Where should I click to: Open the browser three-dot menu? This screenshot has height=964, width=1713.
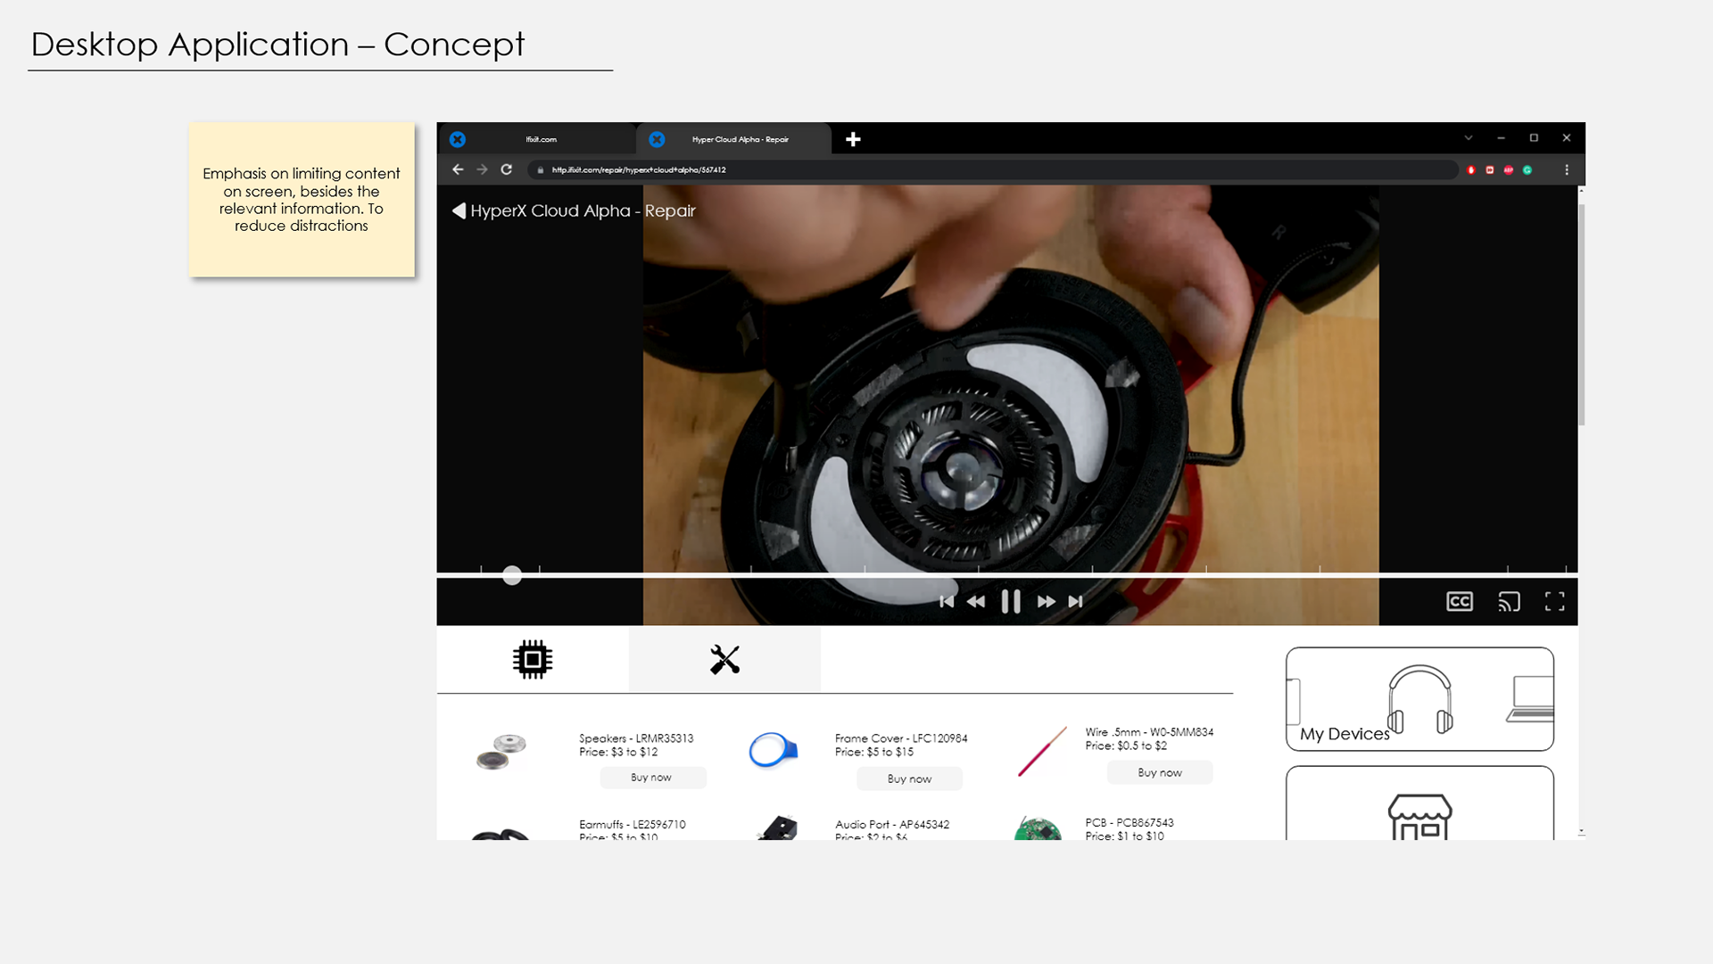tap(1567, 169)
